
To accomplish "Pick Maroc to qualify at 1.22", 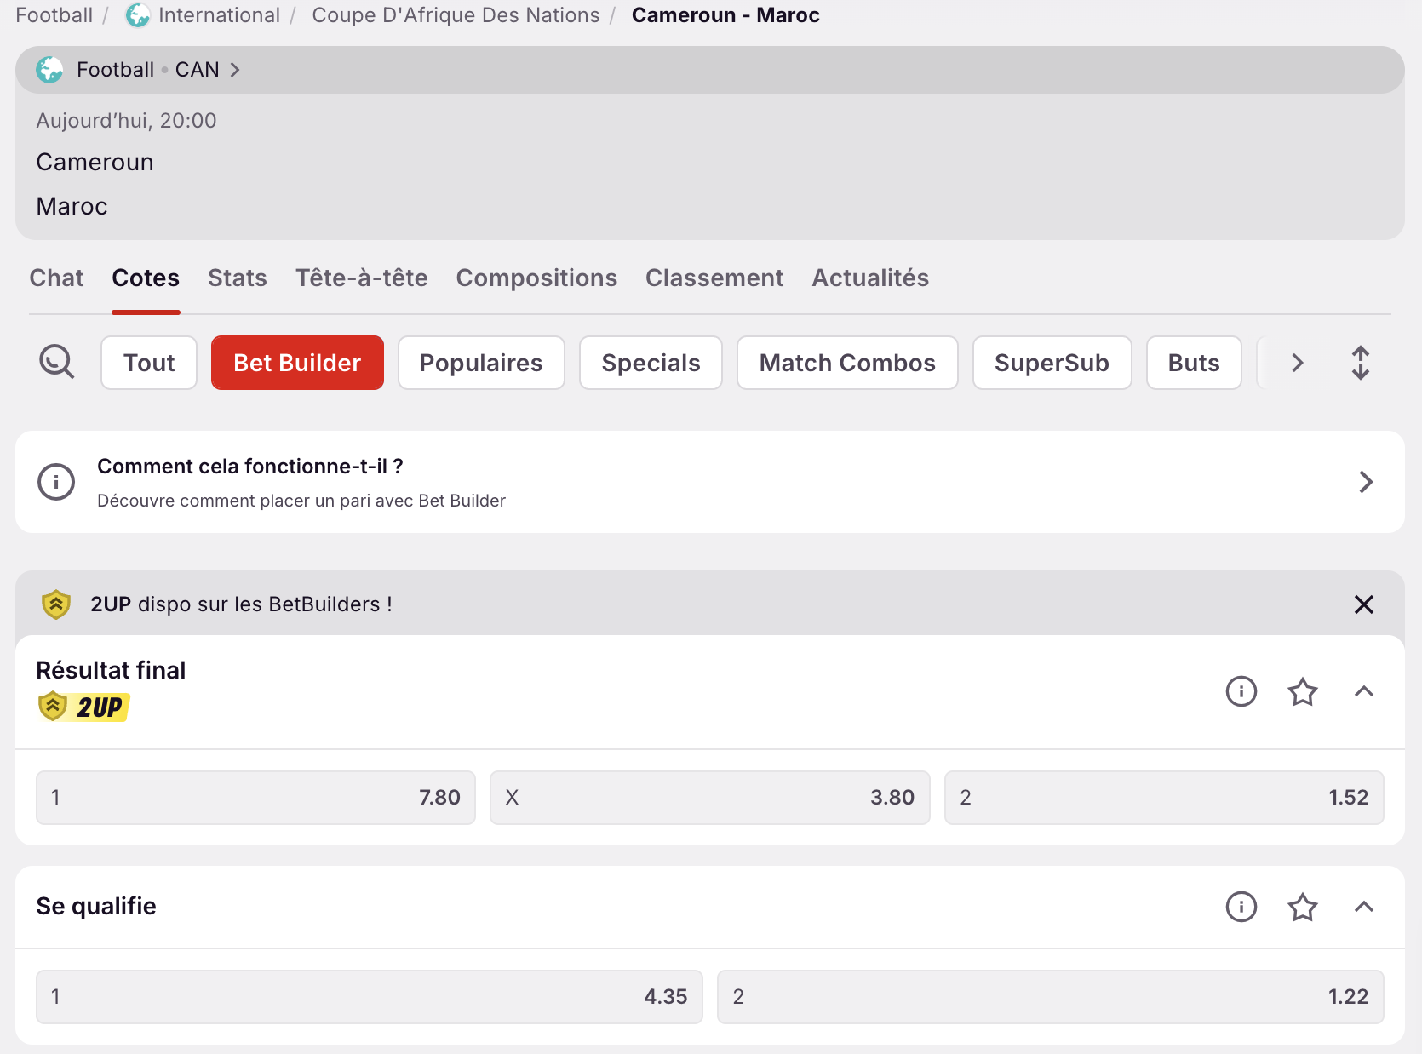I will 1050,997.
